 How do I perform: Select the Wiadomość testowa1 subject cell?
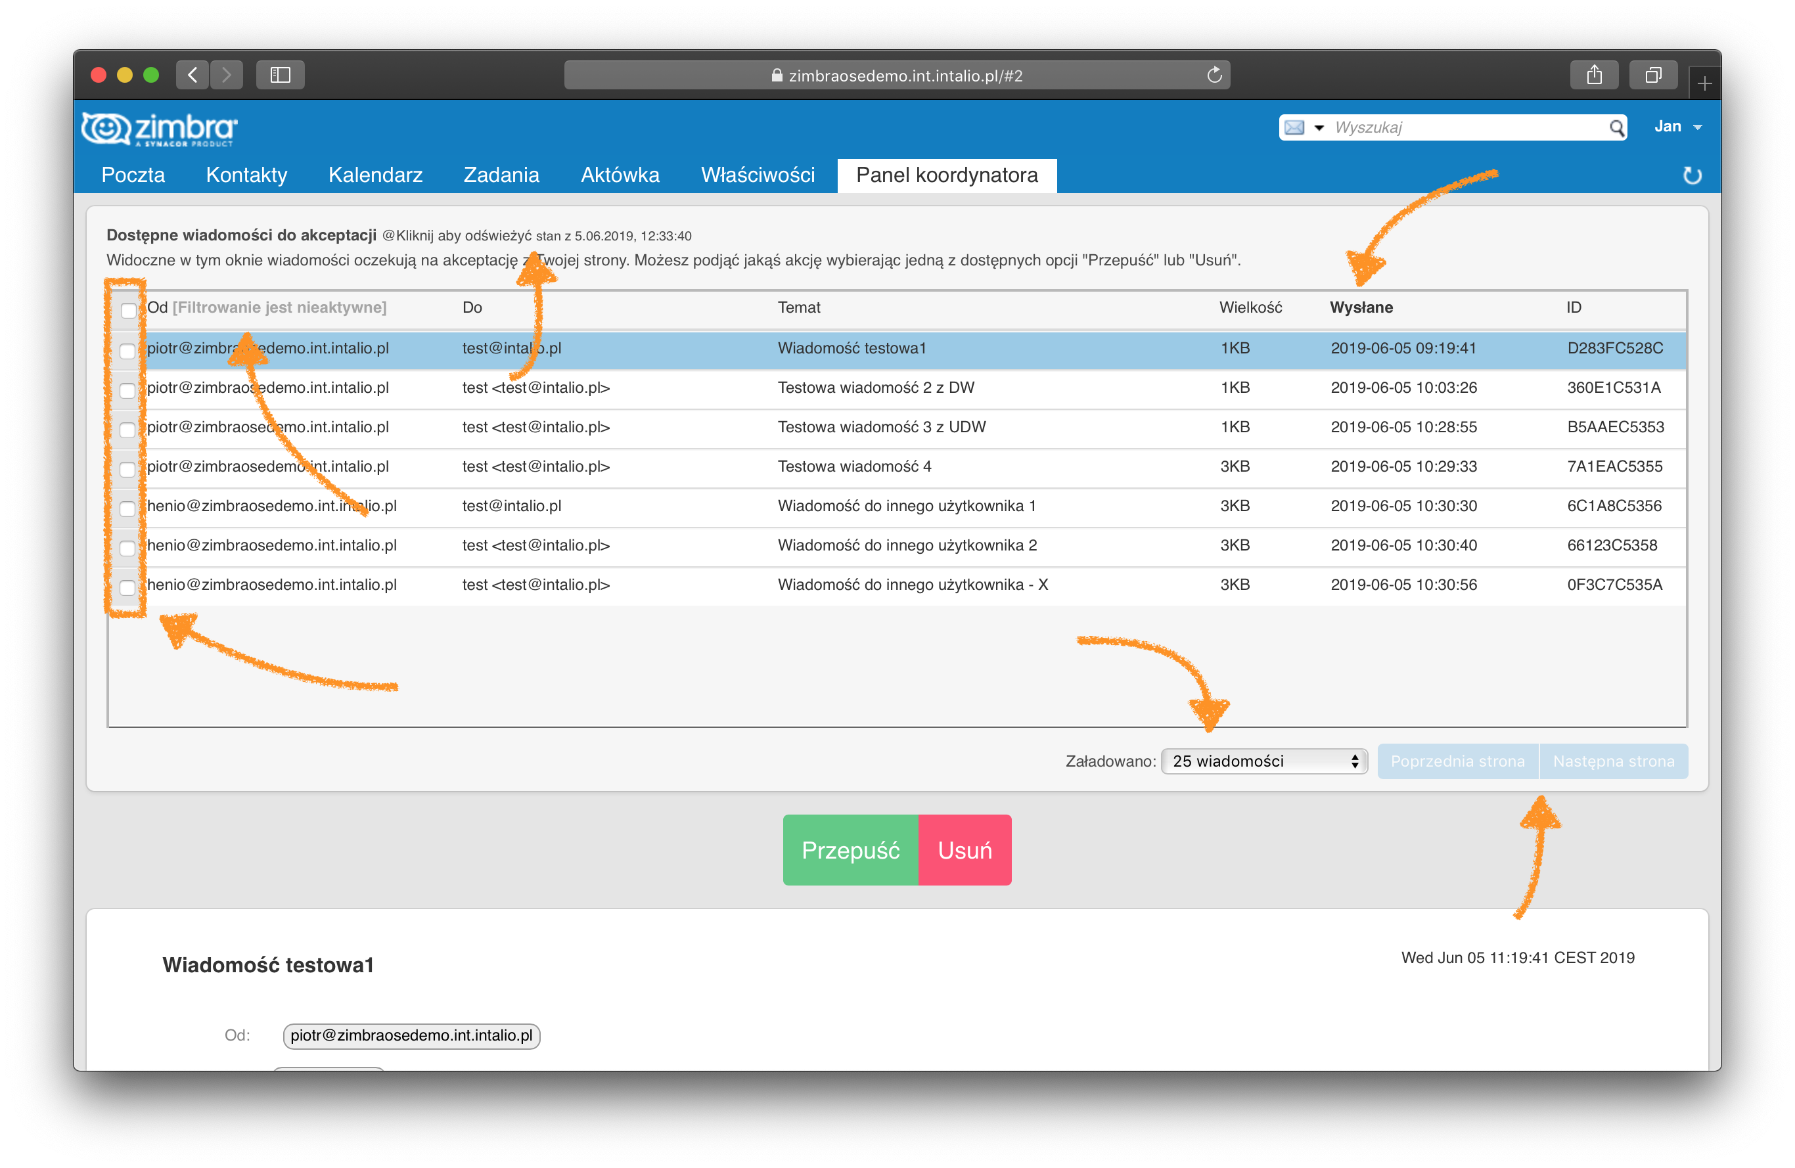[x=852, y=348]
